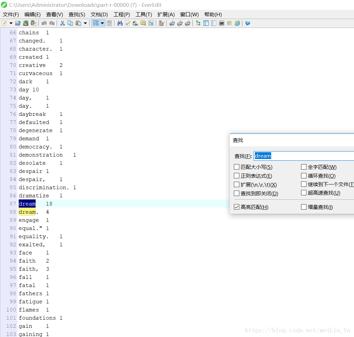
Task: Click line number 73 in the gutter
Action: pos(13,90)
